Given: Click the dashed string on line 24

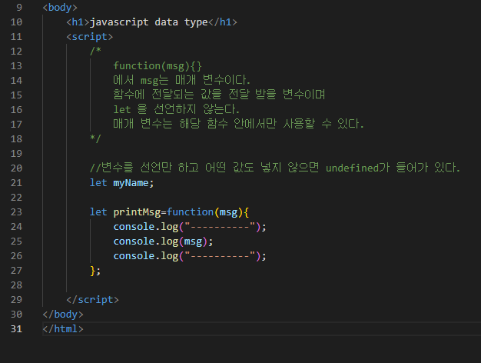Looking at the screenshot, I should [220, 227].
